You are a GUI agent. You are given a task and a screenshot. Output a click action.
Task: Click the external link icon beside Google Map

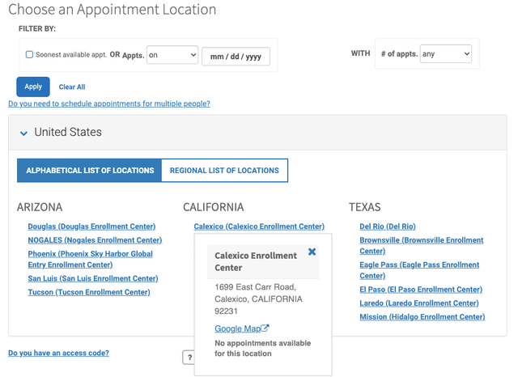[x=265, y=328]
